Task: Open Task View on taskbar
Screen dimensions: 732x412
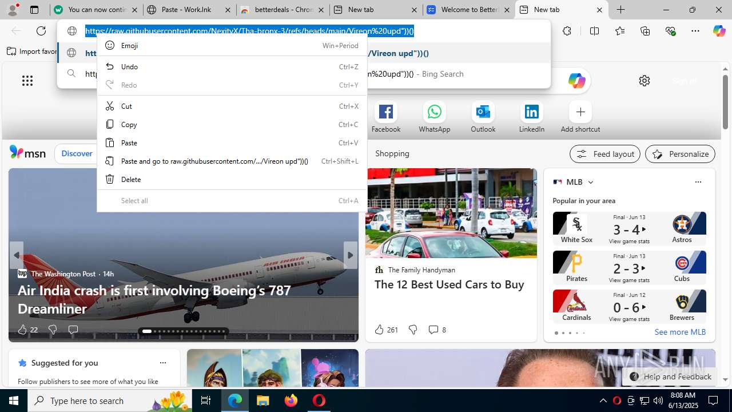Action: [206, 401]
